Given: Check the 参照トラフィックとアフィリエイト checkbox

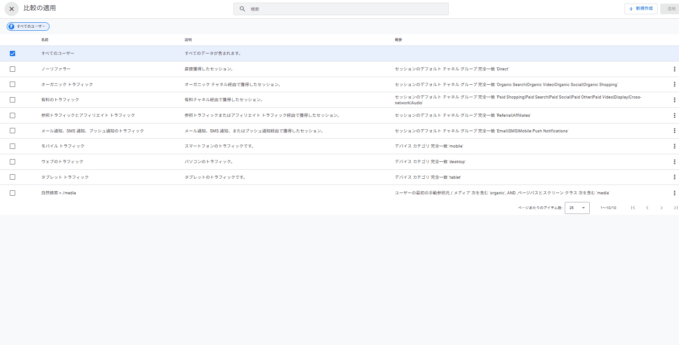Looking at the screenshot, I should pyautogui.click(x=12, y=115).
